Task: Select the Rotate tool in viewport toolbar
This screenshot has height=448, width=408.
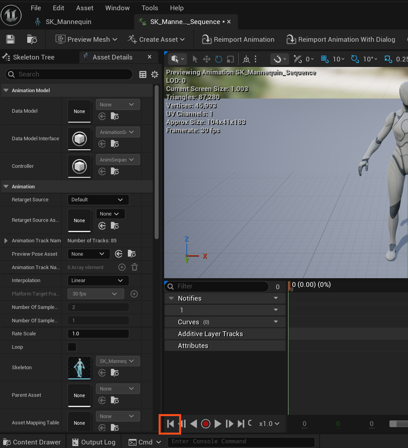Action: tap(219, 59)
